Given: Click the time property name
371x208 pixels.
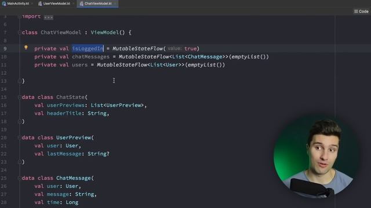Looking at the screenshot, I should pos(53,202).
